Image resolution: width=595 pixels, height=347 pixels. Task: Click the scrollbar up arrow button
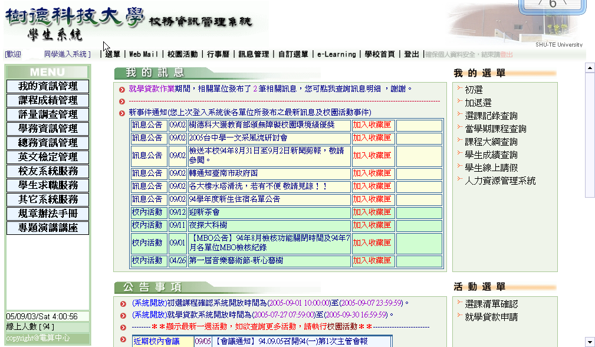click(x=590, y=68)
